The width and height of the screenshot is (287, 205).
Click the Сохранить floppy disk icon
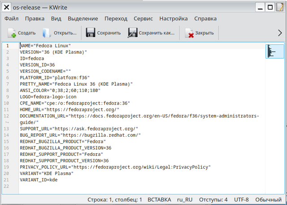(91, 33)
